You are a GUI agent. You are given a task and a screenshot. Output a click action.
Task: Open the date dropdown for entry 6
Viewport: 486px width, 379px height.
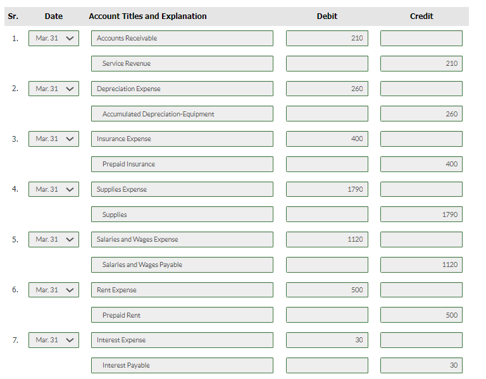click(x=54, y=290)
